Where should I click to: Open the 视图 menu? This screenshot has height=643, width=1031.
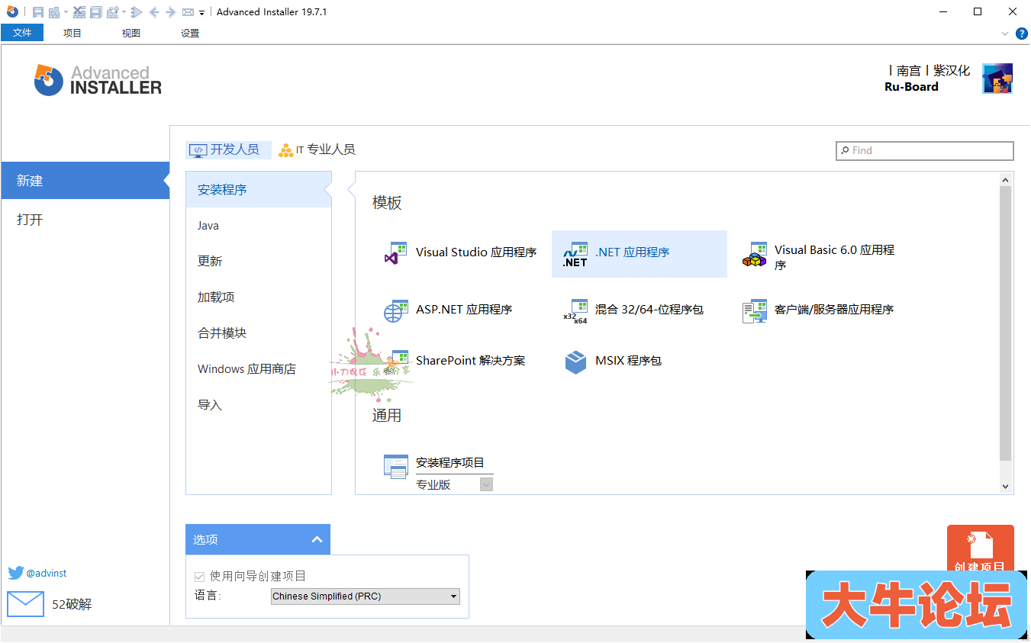(131, 33)
